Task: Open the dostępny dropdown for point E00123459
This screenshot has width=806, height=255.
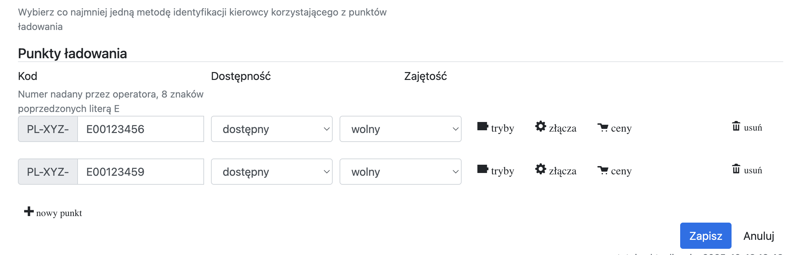Action: coord(272,172)
